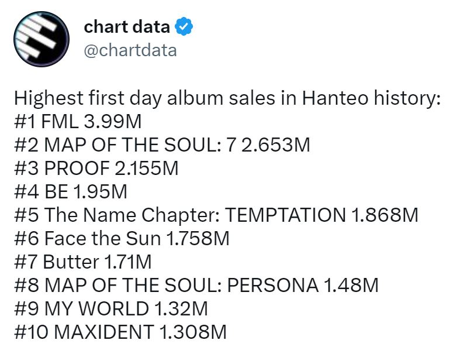Screen dimensions: 457x347
Task: Click the word PERSONA in entry eight
Action: (273, 285)
